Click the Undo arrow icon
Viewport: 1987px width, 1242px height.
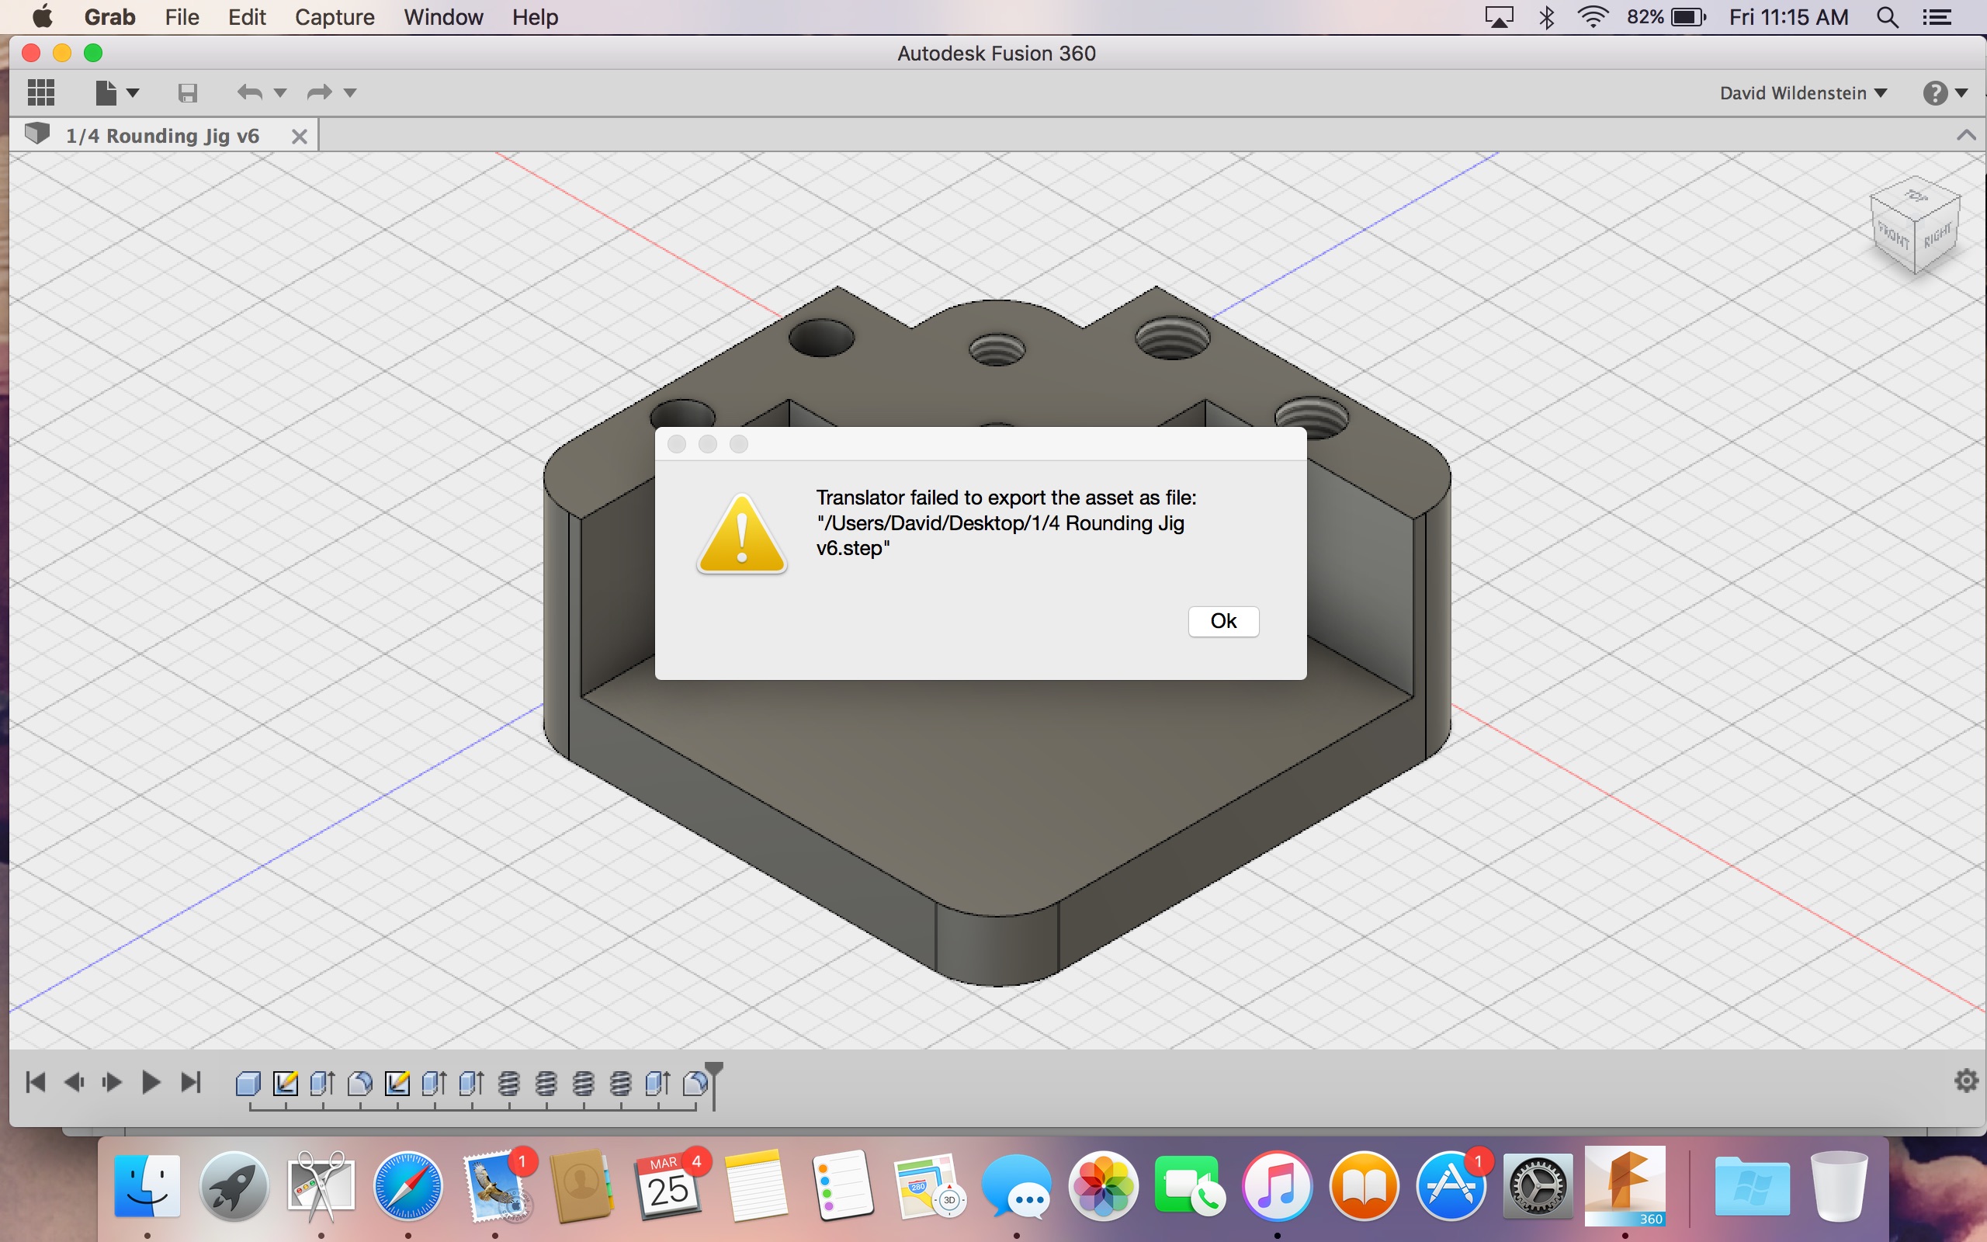tap(250, 93)
